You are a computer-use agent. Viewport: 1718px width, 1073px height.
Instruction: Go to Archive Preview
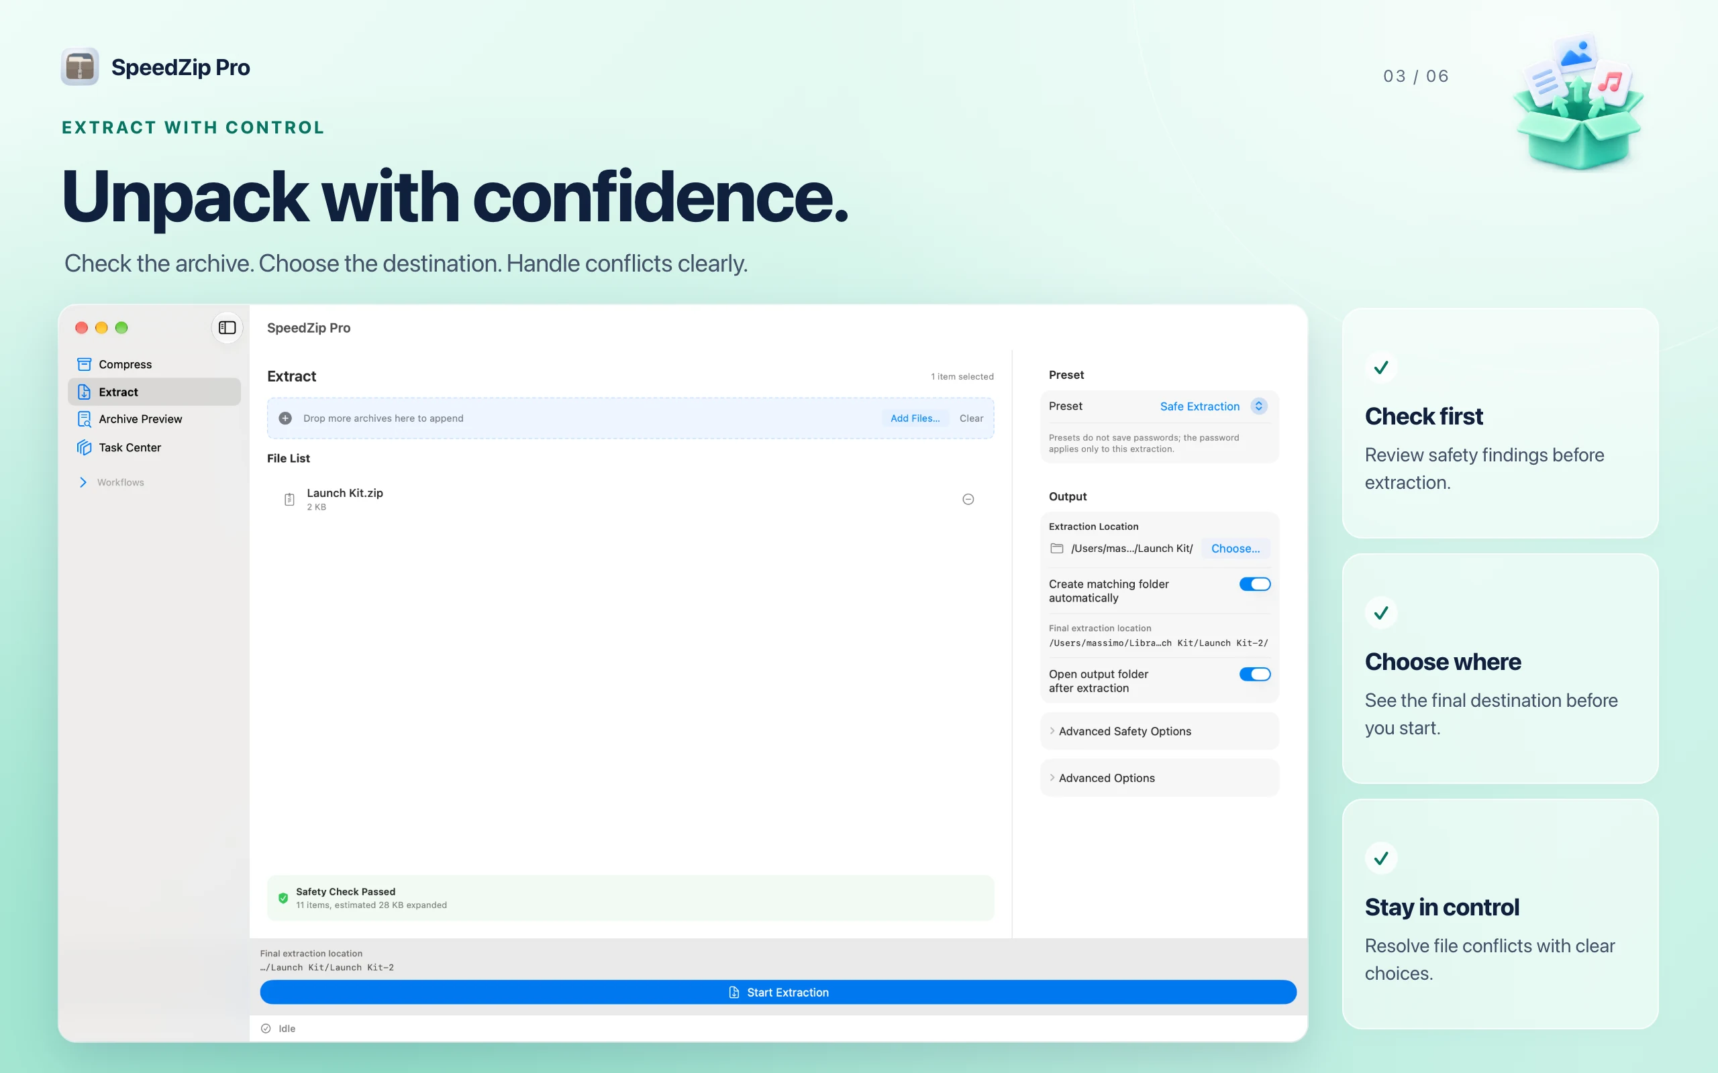pyautogui.click(x=154, y=419)
